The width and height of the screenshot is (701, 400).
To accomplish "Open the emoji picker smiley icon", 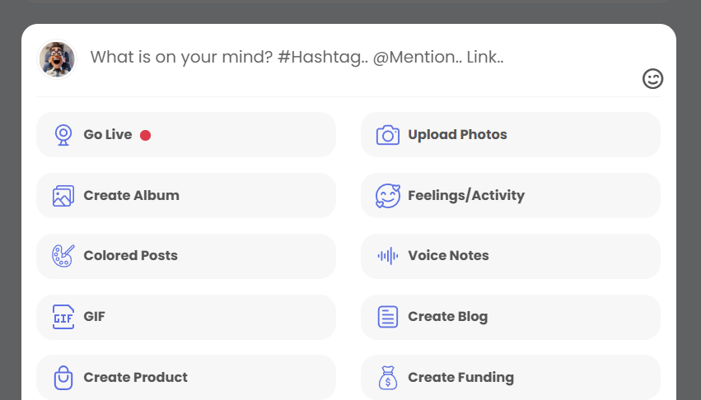I will coord(653,79).
